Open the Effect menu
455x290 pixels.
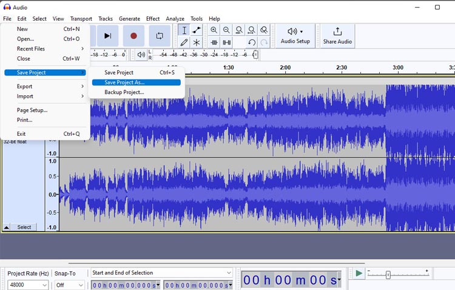click(153, 19)
